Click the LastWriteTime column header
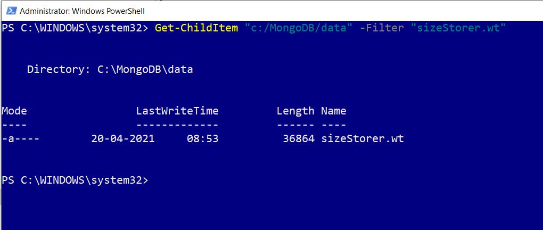Screen dimensions: 543x230 point(177,111)
